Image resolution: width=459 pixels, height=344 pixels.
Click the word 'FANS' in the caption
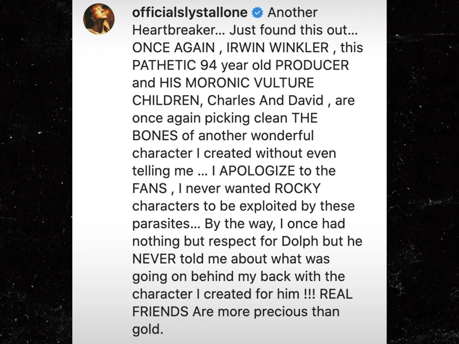(150, 188)
